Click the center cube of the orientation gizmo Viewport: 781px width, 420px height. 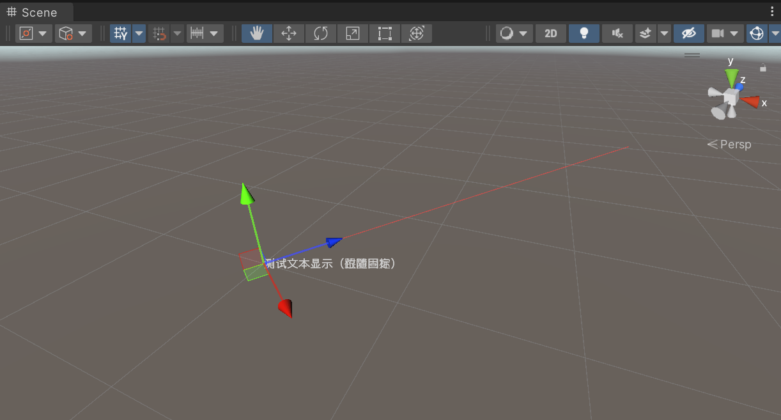click(x=731, y=97)
